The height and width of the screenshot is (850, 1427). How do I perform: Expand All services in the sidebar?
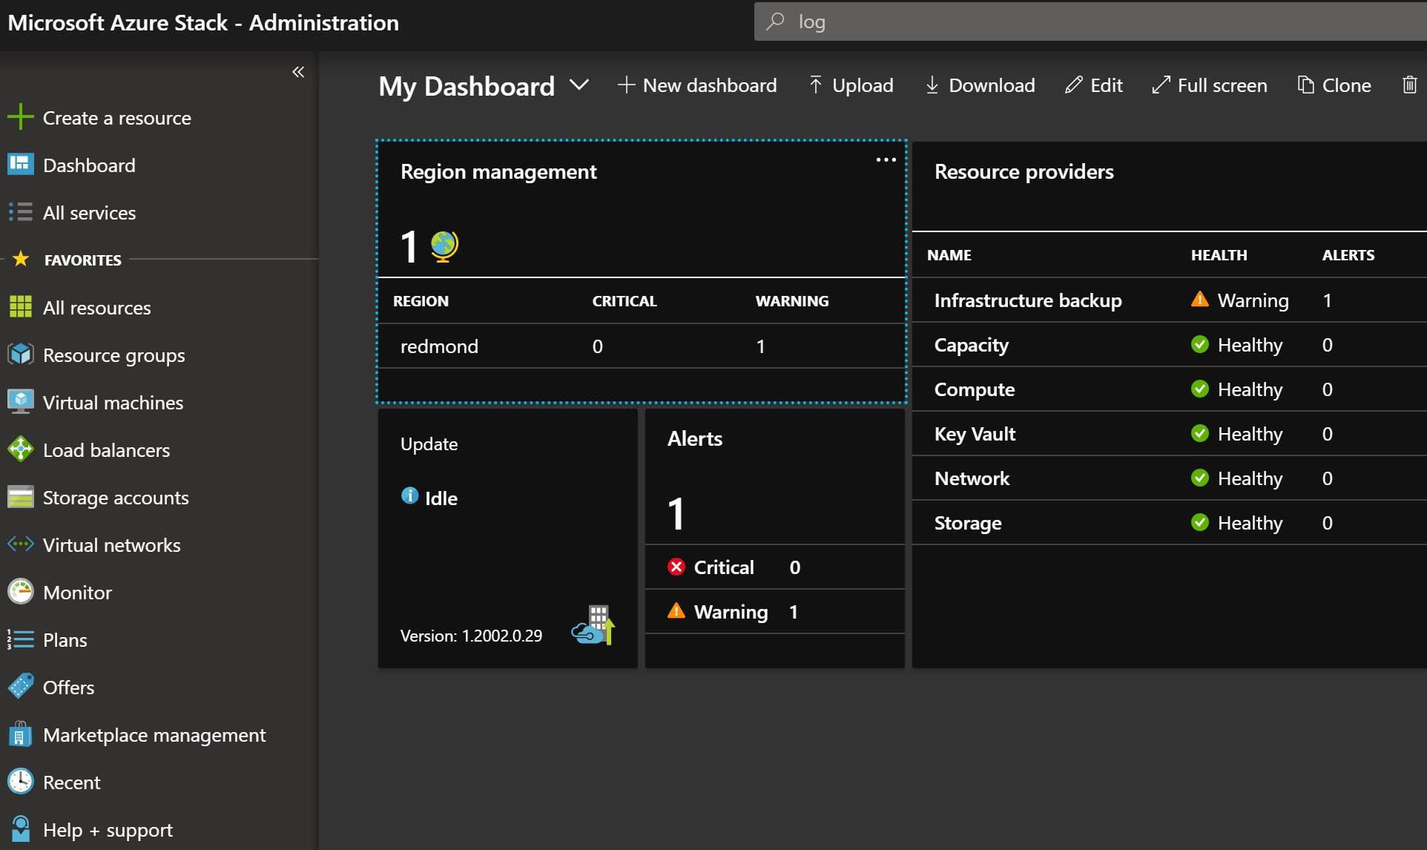tap(89, 211)
